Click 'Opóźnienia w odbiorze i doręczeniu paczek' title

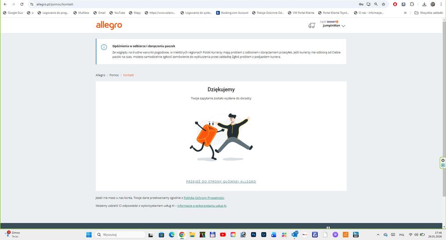143,46
